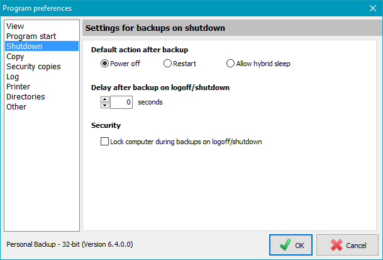Image resolution: width=383 pixels, height=260 pixels.
Task: Enable Lock computer during backups checkbox
Action: click(x=104, y=142)
